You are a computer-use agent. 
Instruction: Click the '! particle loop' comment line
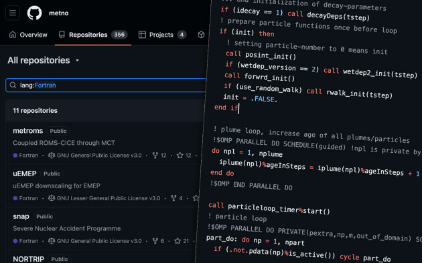pos(238,218)
